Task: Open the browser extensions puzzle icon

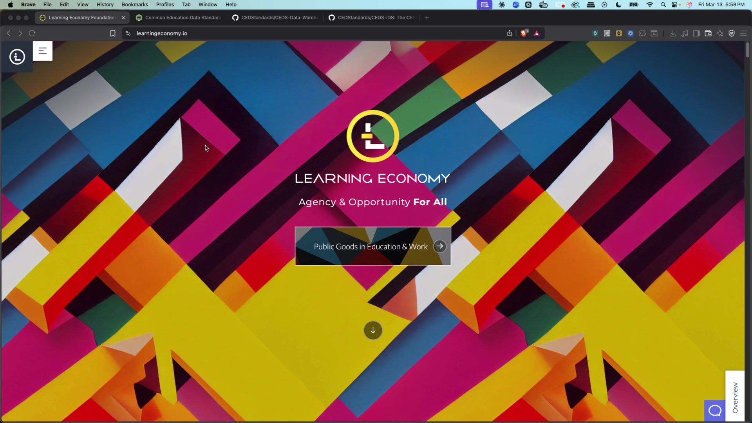Action: (x=642, y=33)
